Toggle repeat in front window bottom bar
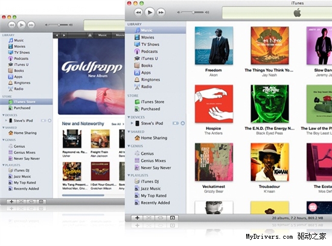Viewport: 332px width, 246px height. [x=161, y=218]
